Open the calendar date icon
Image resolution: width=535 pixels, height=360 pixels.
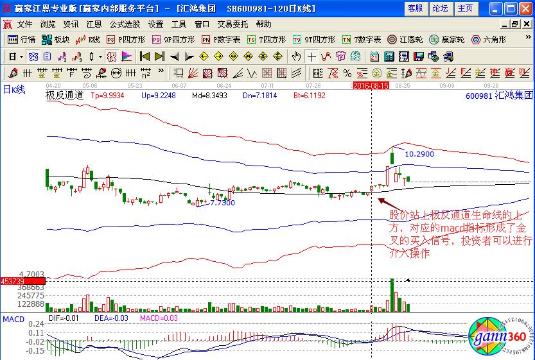click(374, 56)
